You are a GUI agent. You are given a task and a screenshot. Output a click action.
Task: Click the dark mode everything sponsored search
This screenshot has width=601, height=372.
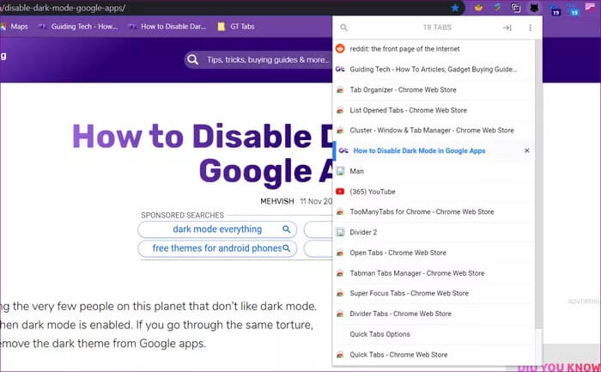[x=217, y=229]
